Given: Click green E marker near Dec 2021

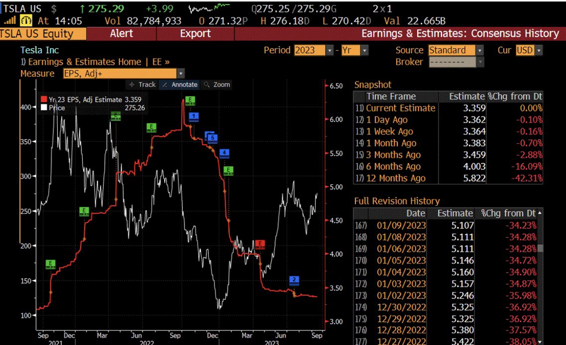Looking at the screenshot, I should point(84,211).
